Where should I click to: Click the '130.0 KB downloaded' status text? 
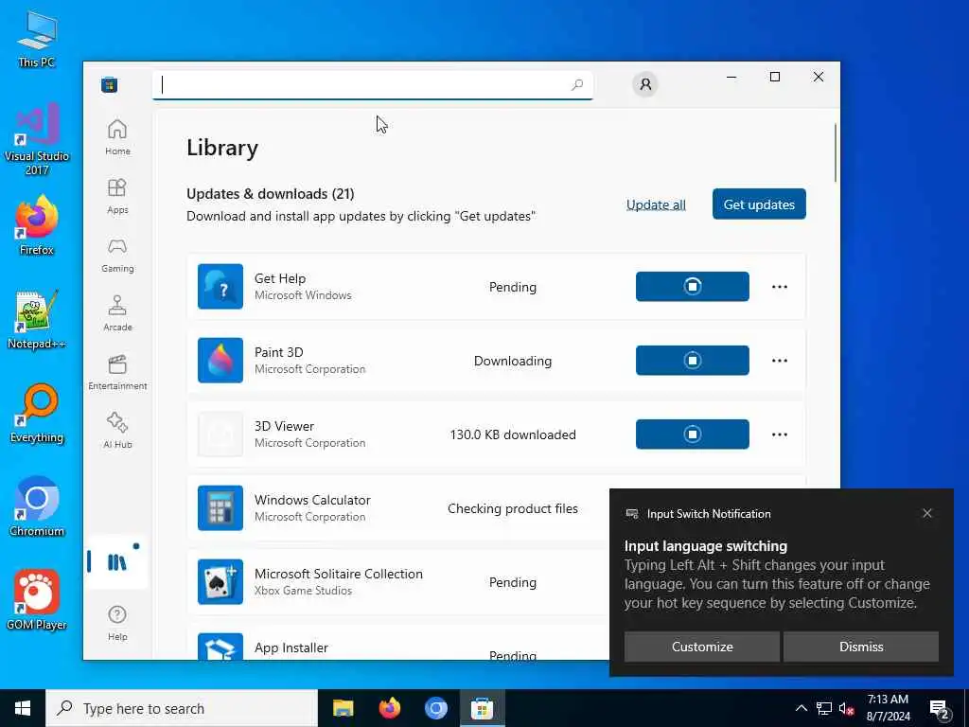click(x=513, y=434)
